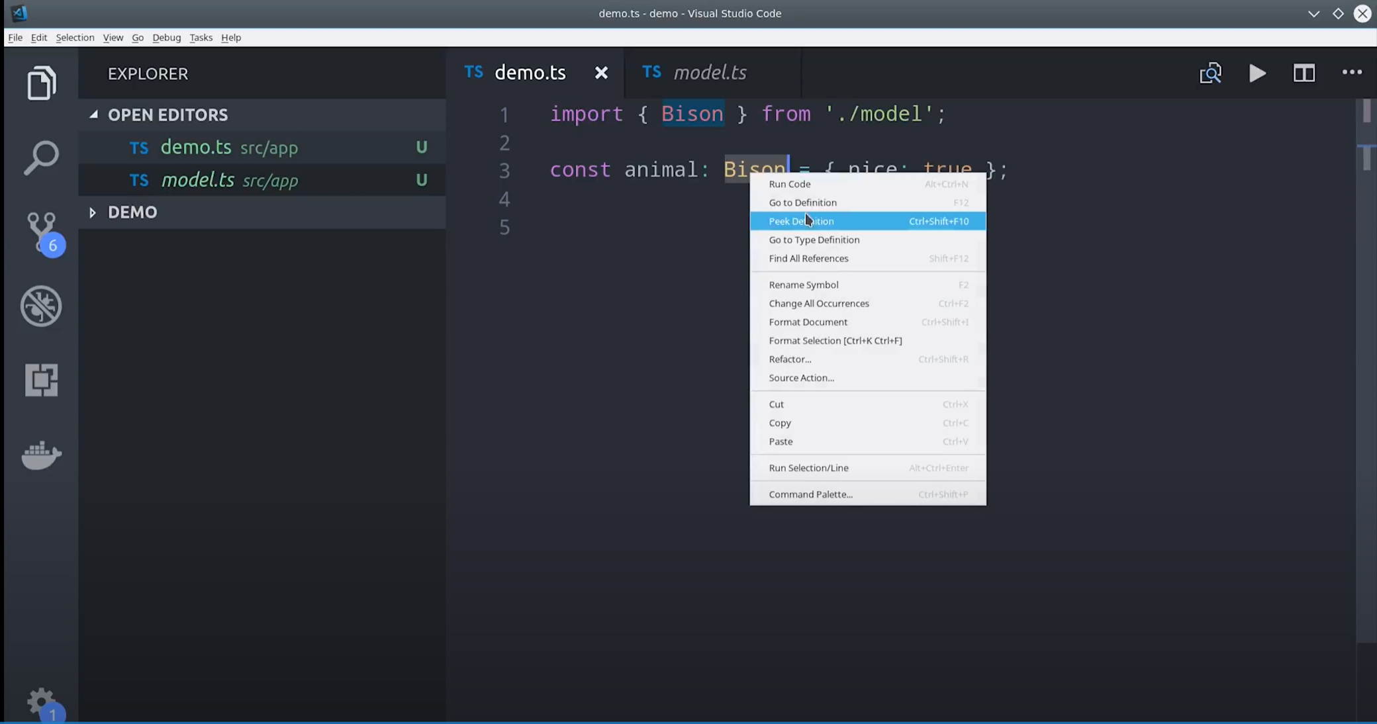
Task: Click the Run Code play button
Action: click(1257, 73)
